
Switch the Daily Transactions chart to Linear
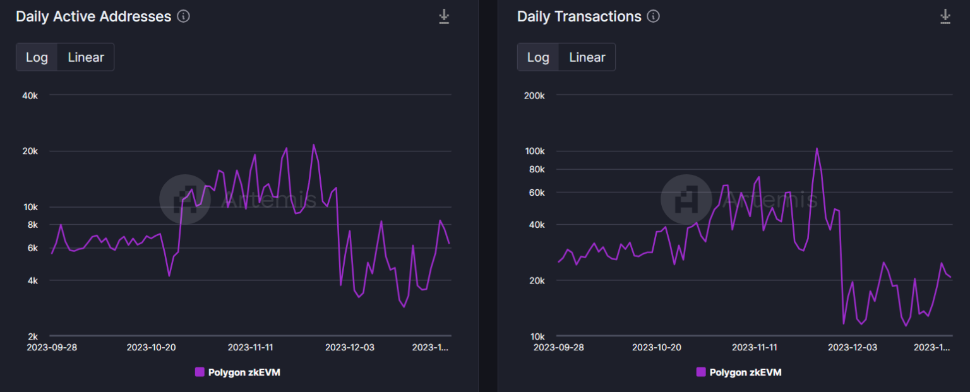pos(587,57)
